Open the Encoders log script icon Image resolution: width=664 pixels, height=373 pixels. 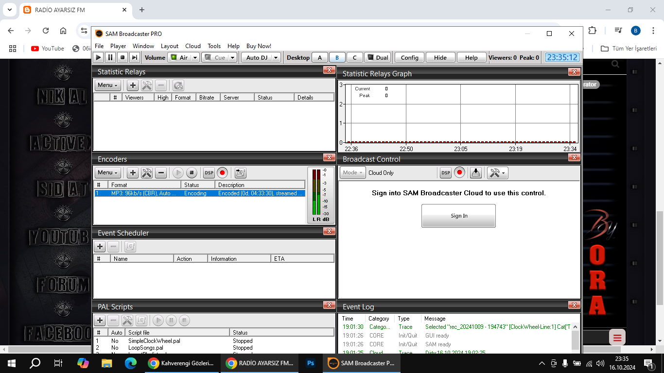pos(240,173)
